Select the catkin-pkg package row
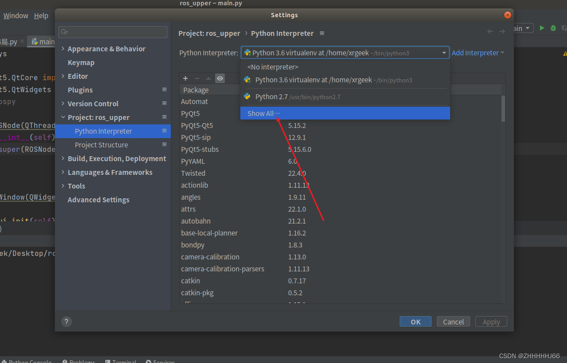Image resolution: width=567 pixels, height=363 pixels. pyautogui.click(x=340, y=293)
